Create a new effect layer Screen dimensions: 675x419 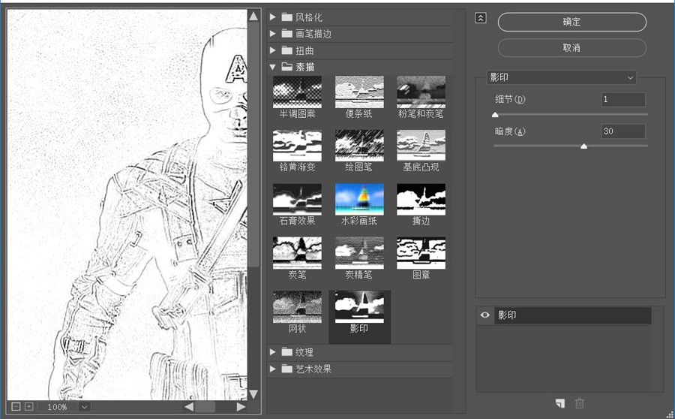click(560, 403)
